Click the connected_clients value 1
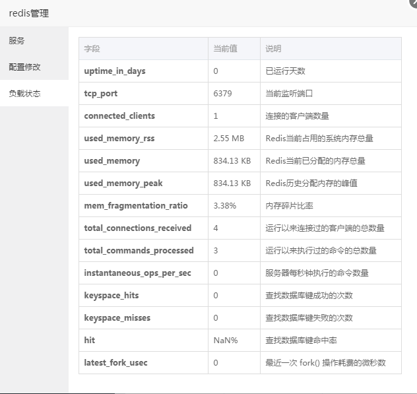The image size is (417, 394). tap(216, 116)
